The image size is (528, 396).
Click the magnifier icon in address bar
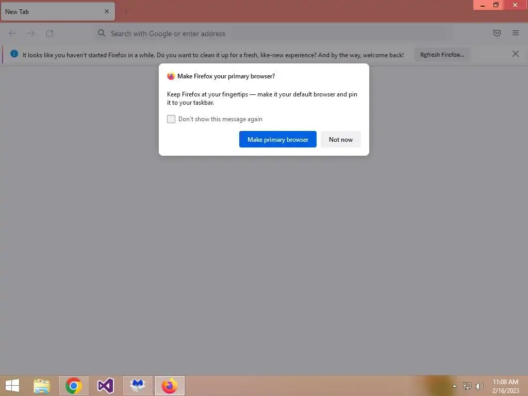(x=102, y=33)
